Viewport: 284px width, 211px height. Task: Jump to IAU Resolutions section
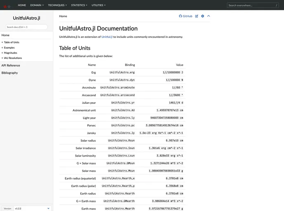13,58
